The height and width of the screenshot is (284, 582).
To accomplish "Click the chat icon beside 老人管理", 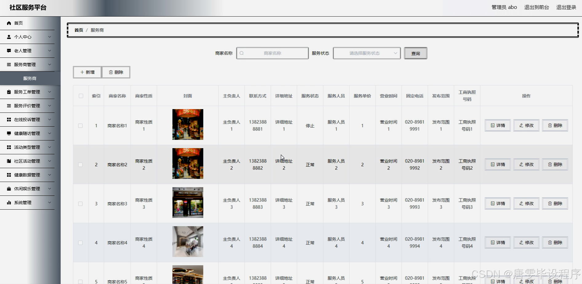I will pos(9,51).
